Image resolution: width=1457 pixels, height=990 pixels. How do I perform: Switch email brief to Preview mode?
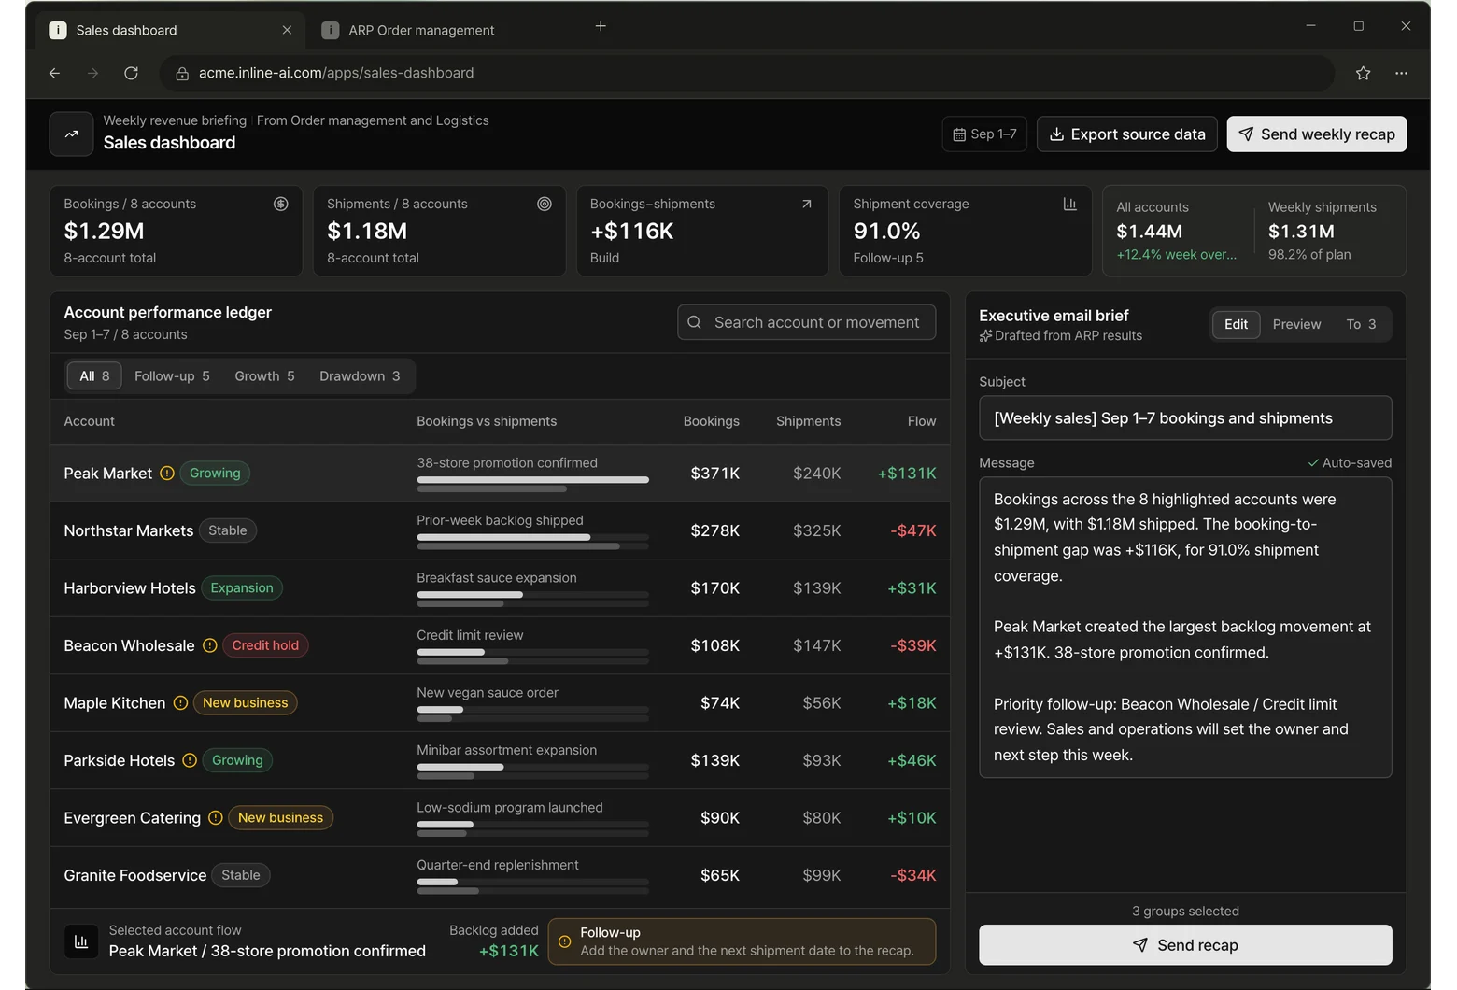1296,324
